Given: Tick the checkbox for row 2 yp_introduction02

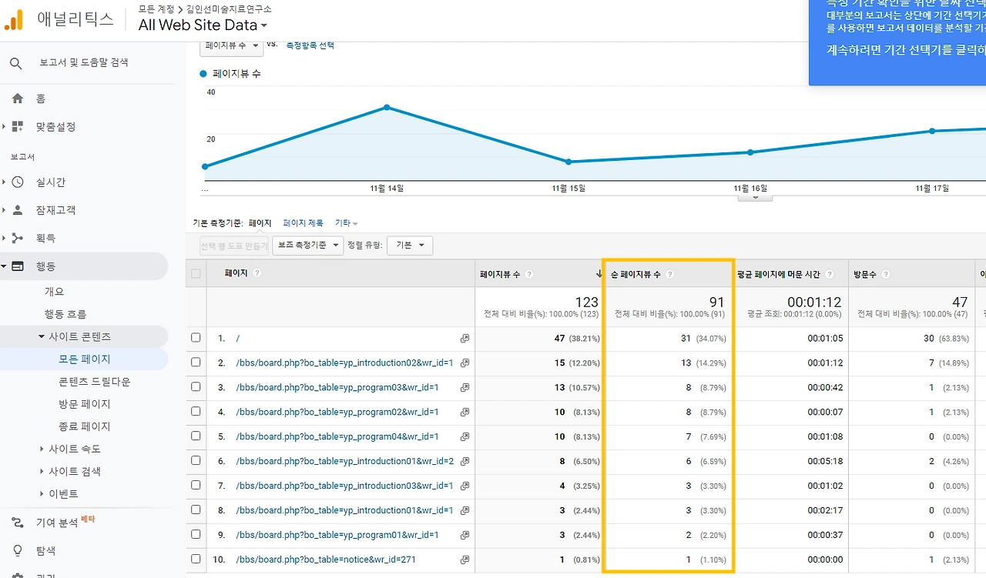Looking at the screenshot, I should 196,363.
